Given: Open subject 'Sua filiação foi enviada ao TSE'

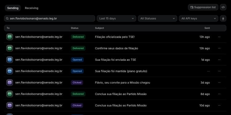Looking at the screenshot, I should (115, 60).
